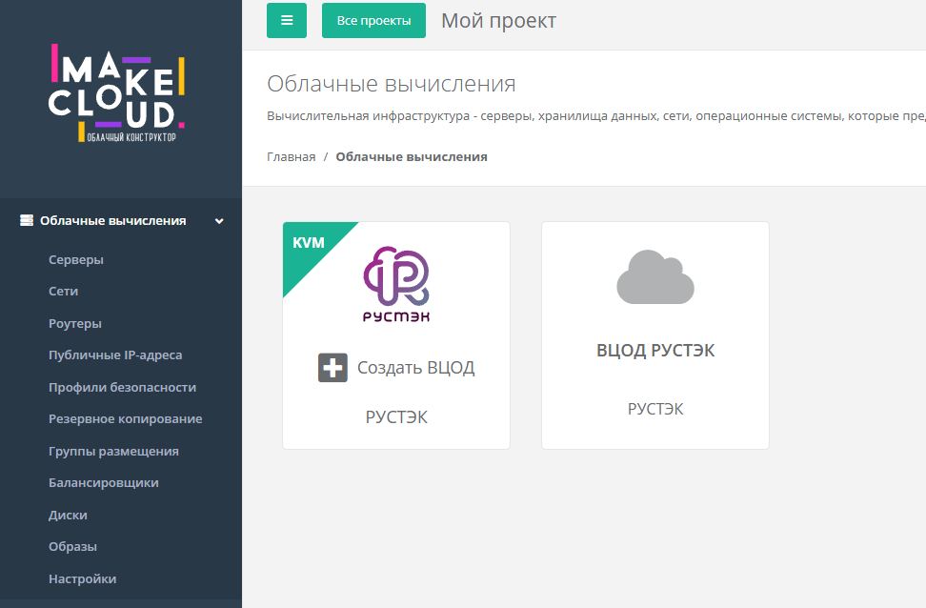Click РУСТЭК label under Создать ВЦОД
The image size is (926, 608).
(396, 417)
